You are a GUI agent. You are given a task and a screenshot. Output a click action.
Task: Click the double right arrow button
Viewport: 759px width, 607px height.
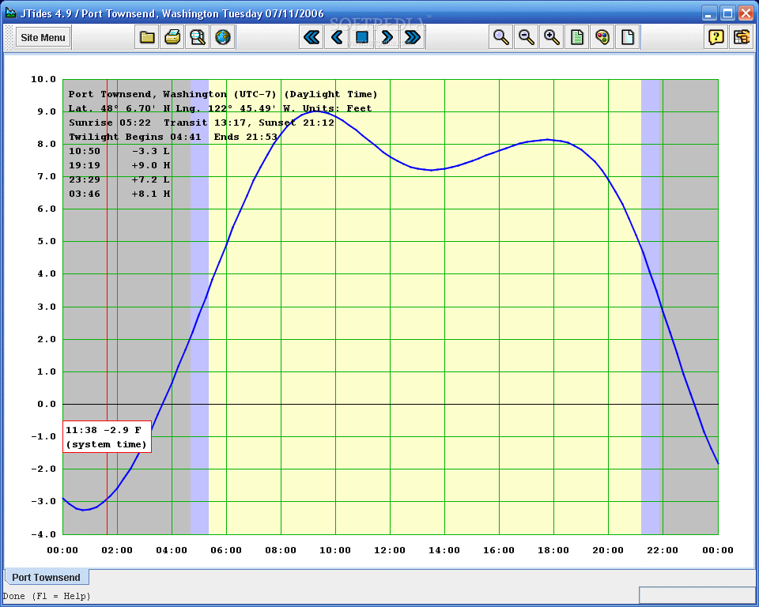pyautogui.click(x=413, y=37)
